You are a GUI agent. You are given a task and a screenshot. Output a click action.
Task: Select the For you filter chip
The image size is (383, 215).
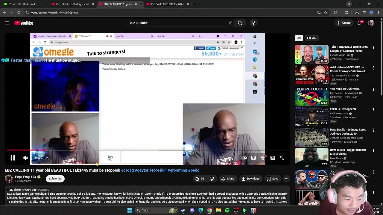[x=311, y=38]
